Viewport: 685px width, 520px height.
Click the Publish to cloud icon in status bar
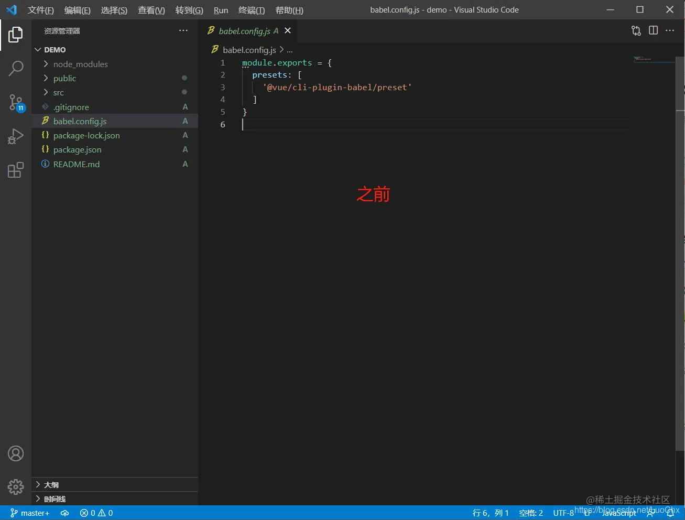65,513
